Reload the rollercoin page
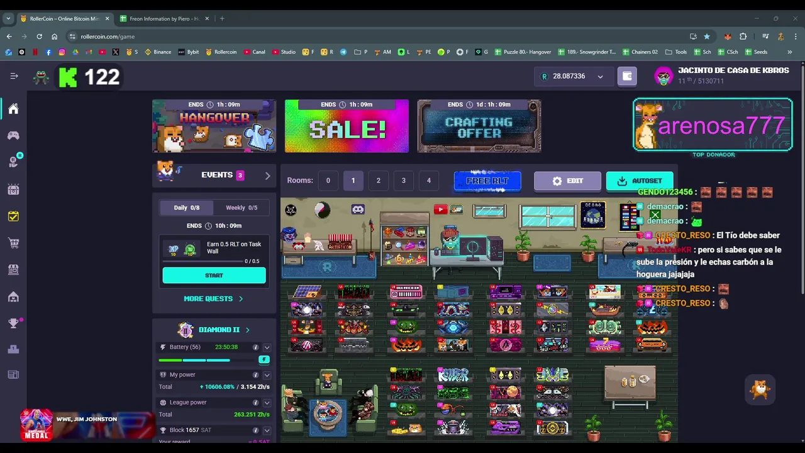805x453 pixels. (x=39, y=36)
